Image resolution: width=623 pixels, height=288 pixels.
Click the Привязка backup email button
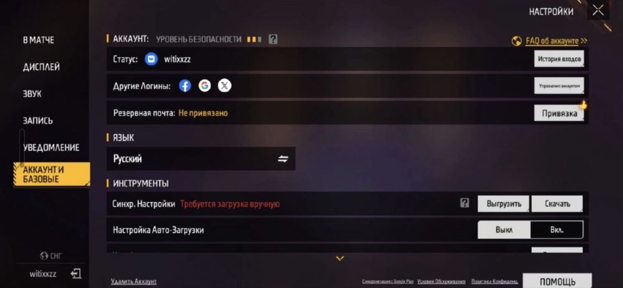[x=559, y=113]
